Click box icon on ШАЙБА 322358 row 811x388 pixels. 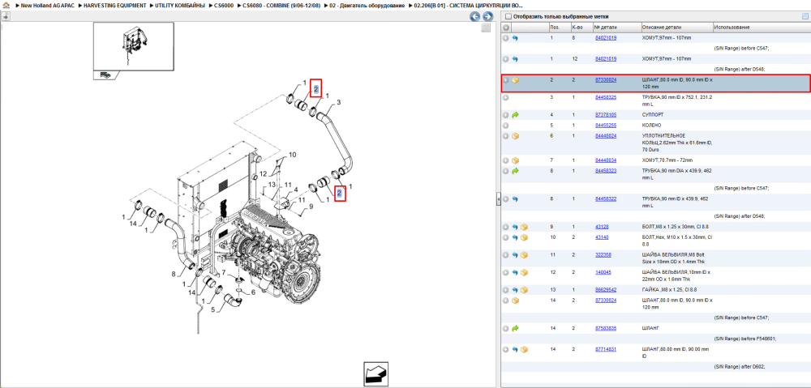[x=524, y=255]
